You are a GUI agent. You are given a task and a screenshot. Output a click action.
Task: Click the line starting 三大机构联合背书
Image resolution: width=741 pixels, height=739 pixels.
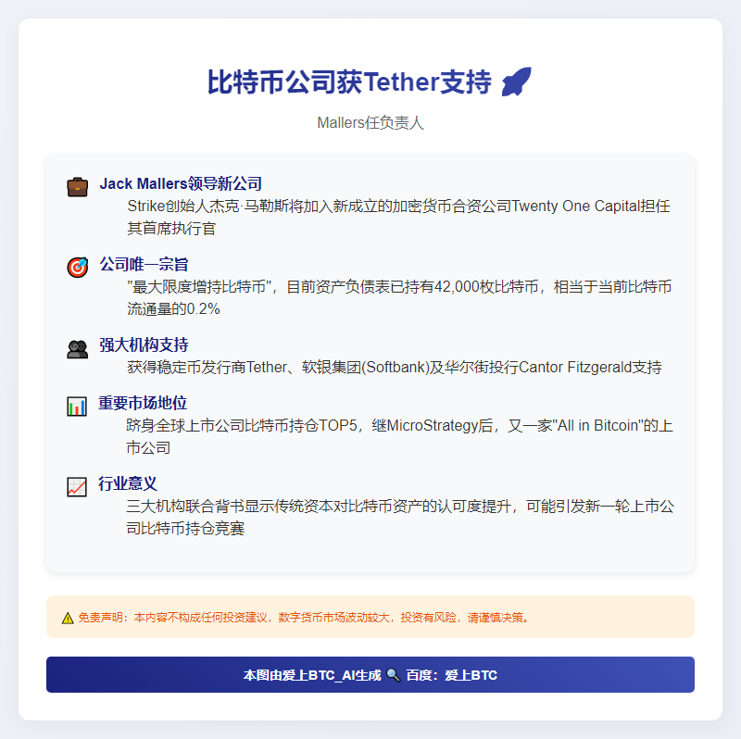coord(400,506)
